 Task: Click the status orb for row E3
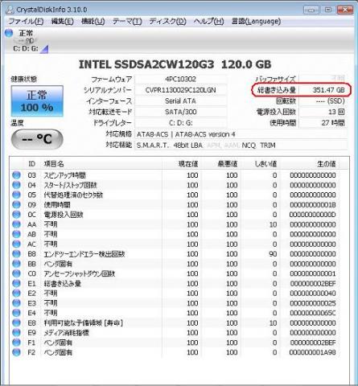(16, 303)
